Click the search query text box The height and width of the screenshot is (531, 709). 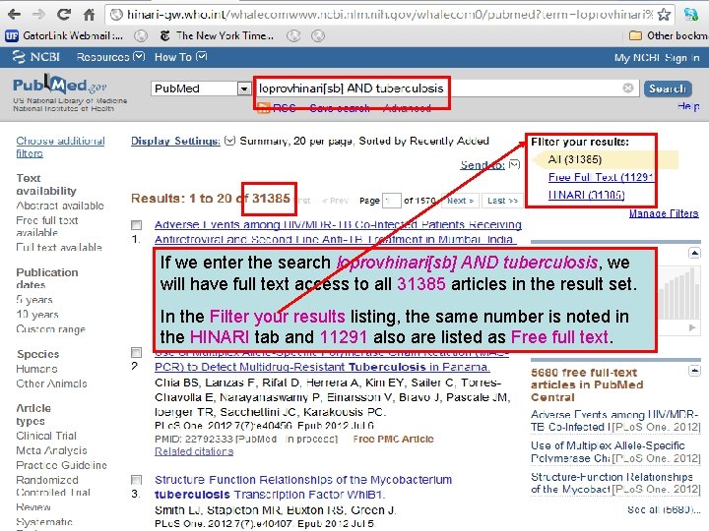click(445, 88)
